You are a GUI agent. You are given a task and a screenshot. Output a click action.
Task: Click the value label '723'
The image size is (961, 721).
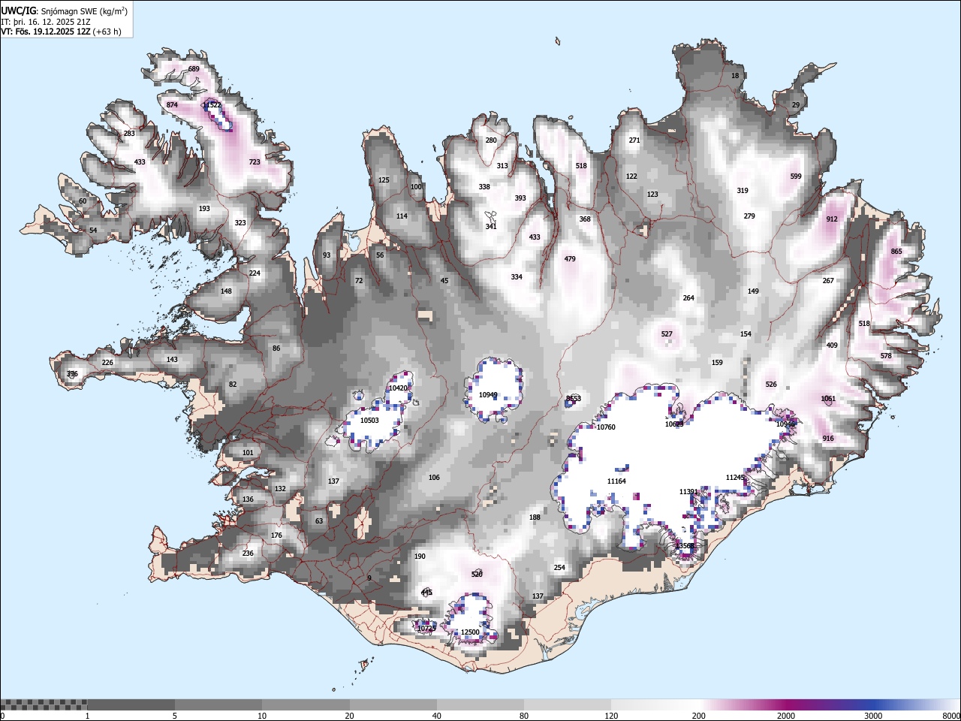point(255,162)
